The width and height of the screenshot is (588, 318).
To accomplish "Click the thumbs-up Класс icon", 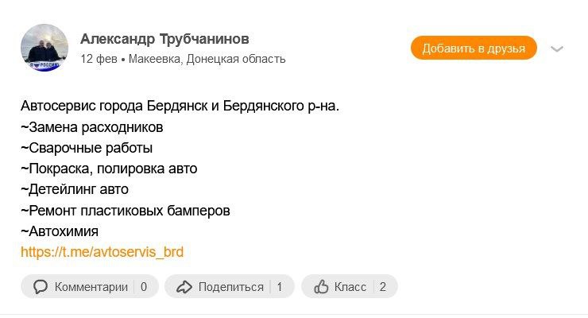I will 321,287.
